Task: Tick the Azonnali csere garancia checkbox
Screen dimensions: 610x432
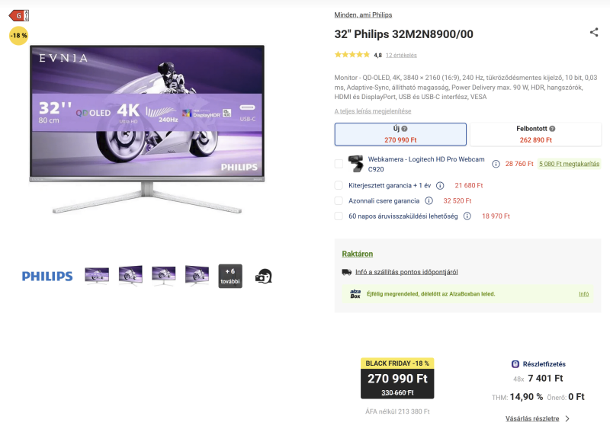Action: coord(339,200)
